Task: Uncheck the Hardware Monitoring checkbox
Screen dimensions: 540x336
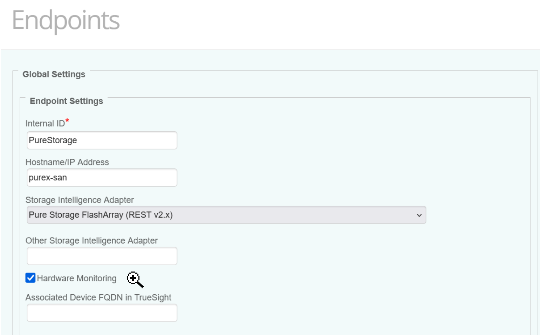Action: 30,278
